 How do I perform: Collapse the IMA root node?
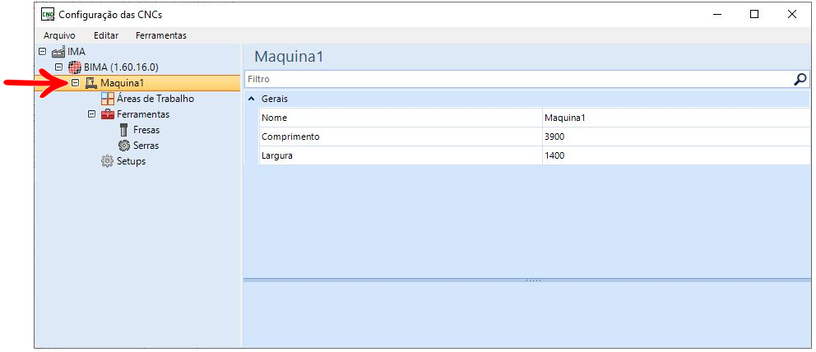coord(43,52)
